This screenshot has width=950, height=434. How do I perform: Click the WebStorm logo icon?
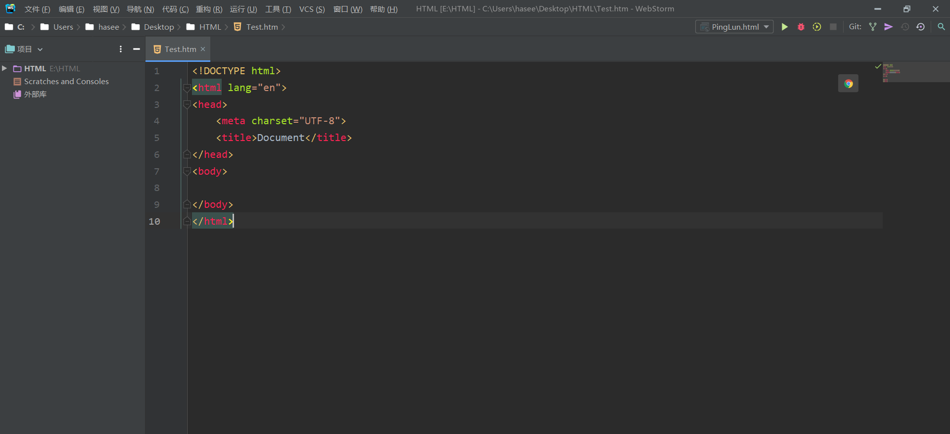coord(10,8)
